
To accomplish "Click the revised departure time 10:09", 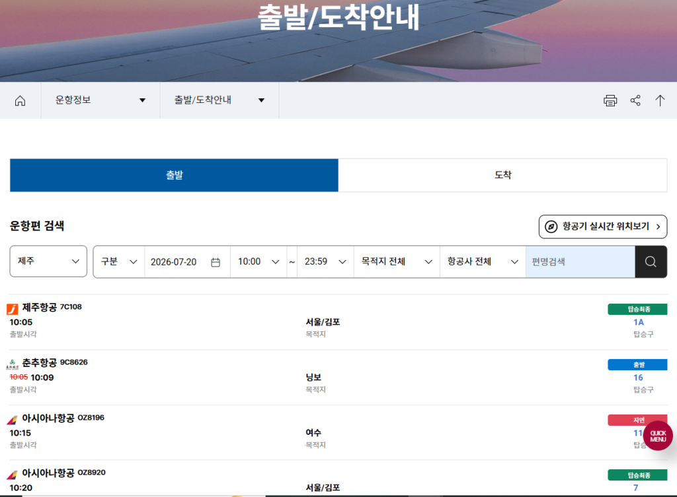I will tap(42, 378).
